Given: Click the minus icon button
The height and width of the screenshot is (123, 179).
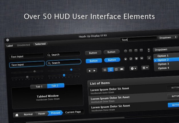Looking at the screenshot, I should (x=142, y=58).
